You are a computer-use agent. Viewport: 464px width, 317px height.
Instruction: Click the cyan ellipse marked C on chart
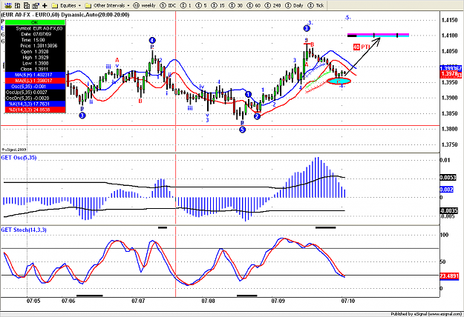pos(339,81)
